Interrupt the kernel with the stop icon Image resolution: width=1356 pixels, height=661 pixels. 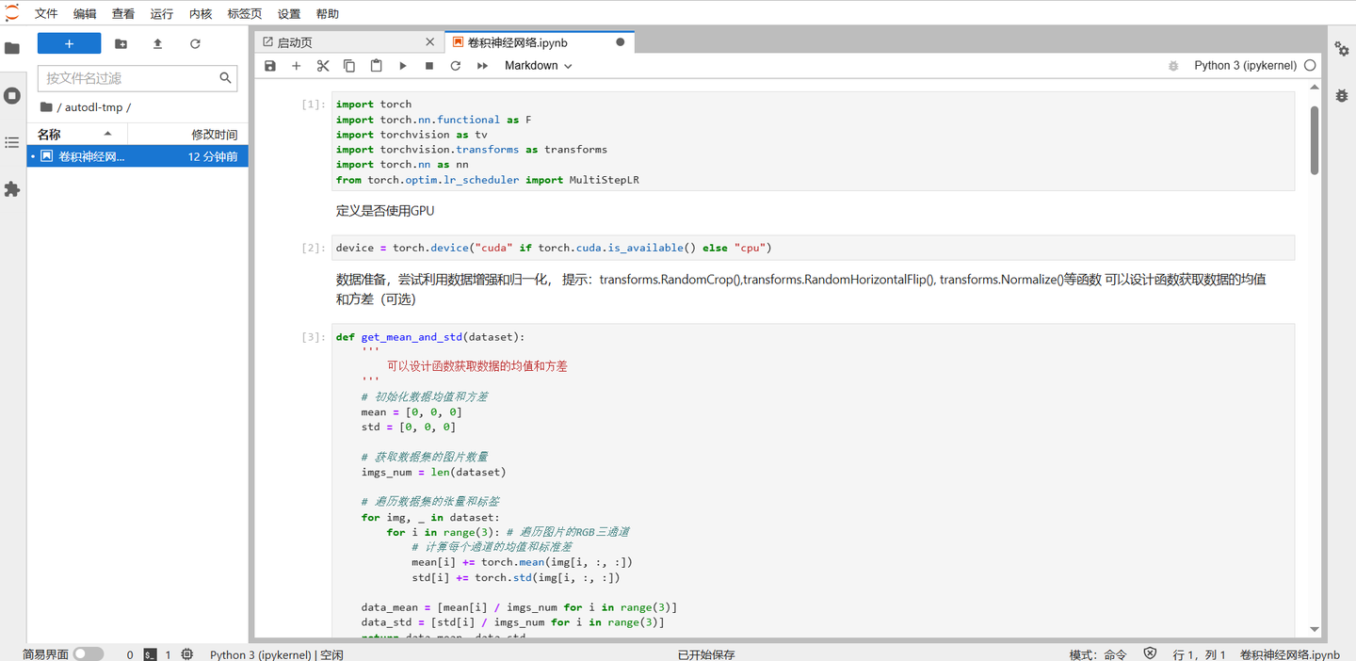click(x=429, y=66)
